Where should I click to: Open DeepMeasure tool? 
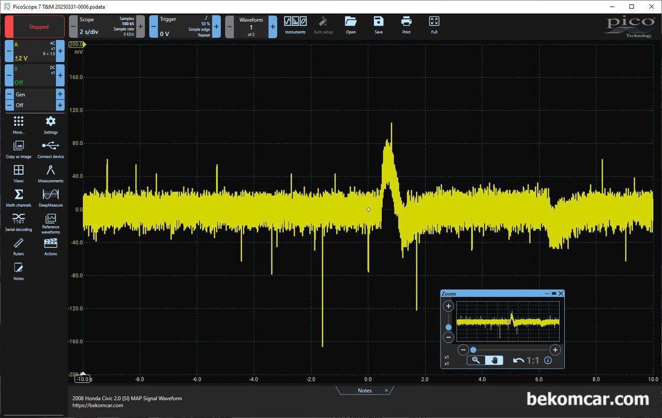(51, 198)
